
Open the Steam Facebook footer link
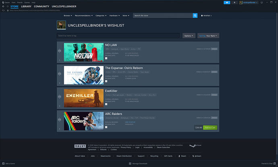pos(181,156)
